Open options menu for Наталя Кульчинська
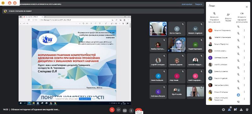252x114 pixels. [x=244, y=37]
